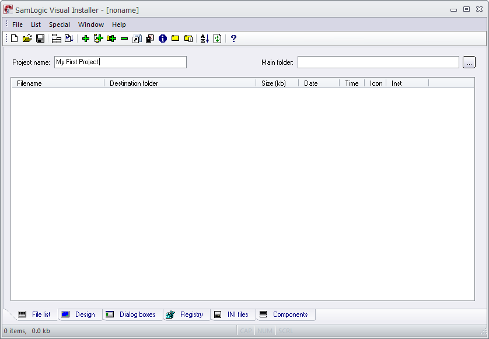Screen dimensions: 489x339
Task: Sort the list with the A-Z icon
Action: pyautogui.click(x=205, y=39)
